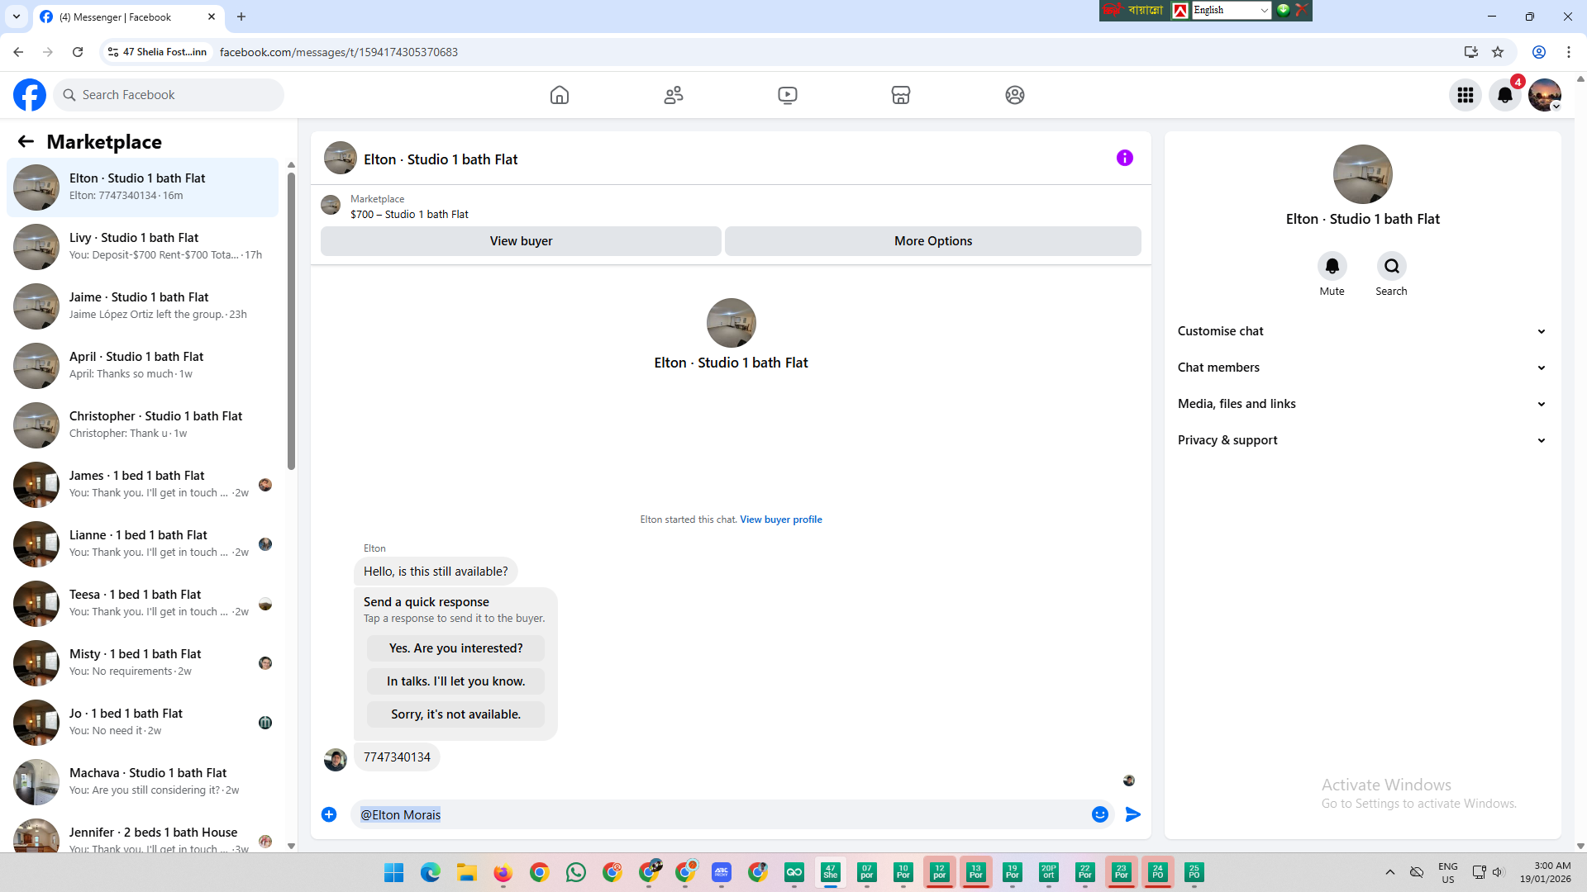Open the Facebook home feed icon

pos(560,95)
